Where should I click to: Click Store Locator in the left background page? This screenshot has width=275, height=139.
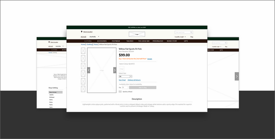pos(54,42)
